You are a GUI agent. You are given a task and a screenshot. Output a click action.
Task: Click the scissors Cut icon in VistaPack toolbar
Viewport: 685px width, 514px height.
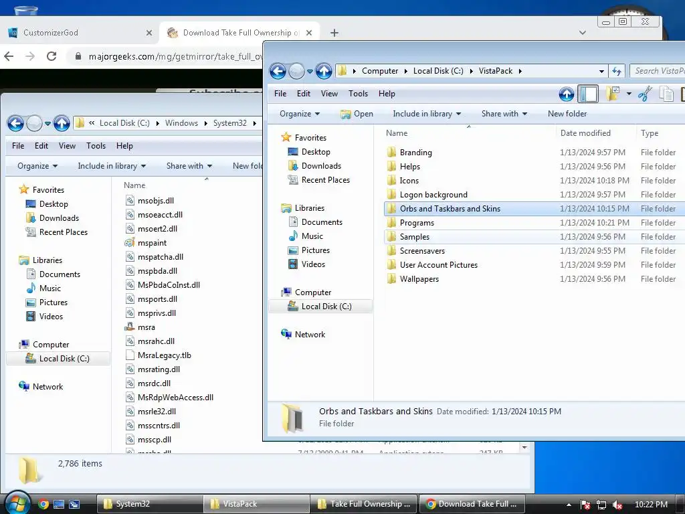click(645, 94)
